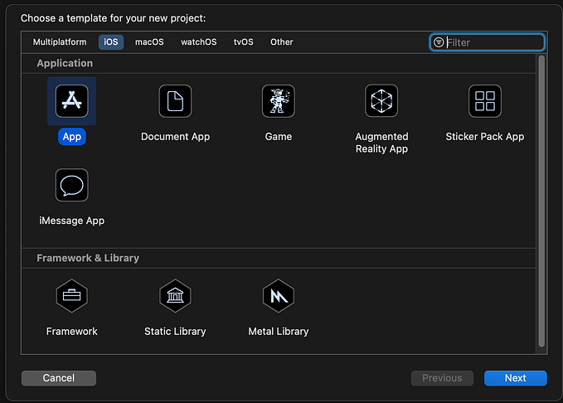Focus the Filter text field
Screen dimensions: 563x403
click(488, 42)
